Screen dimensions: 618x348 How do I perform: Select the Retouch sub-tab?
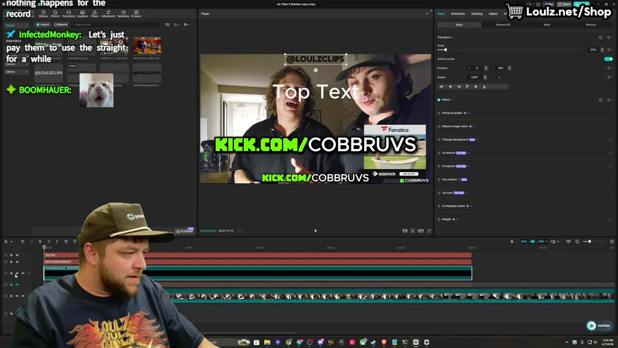click(x=591, y=25)
